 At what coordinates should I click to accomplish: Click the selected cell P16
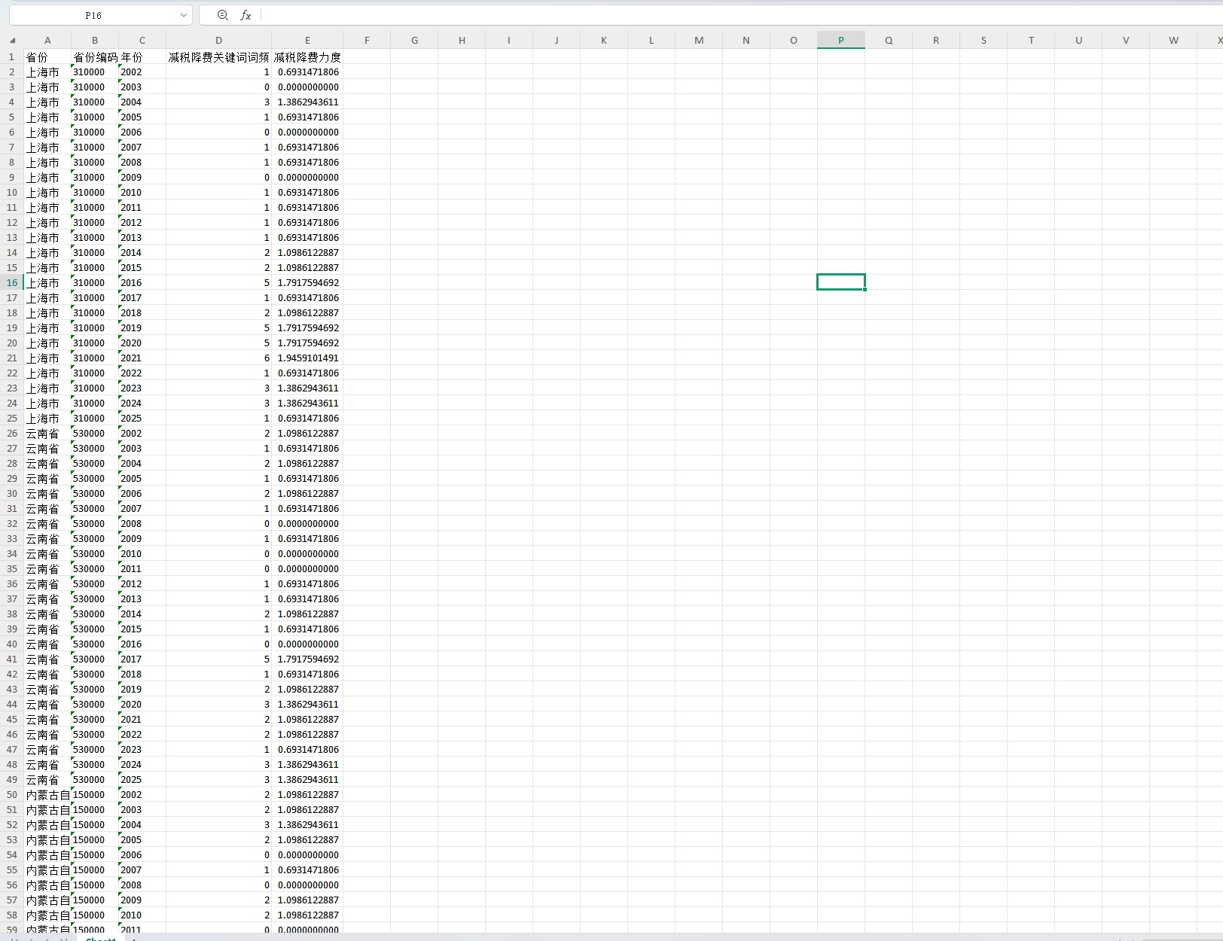[x=841, y=282]
